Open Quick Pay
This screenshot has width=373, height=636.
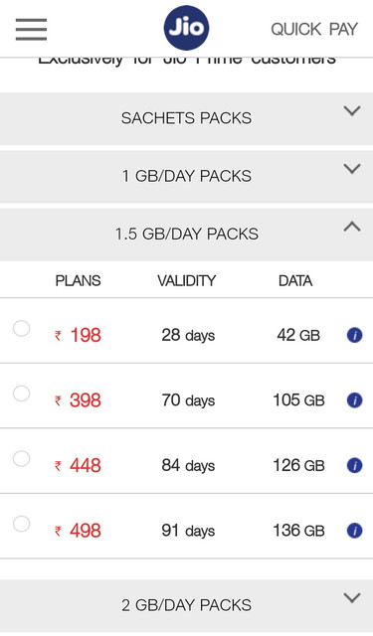[314, 29]
